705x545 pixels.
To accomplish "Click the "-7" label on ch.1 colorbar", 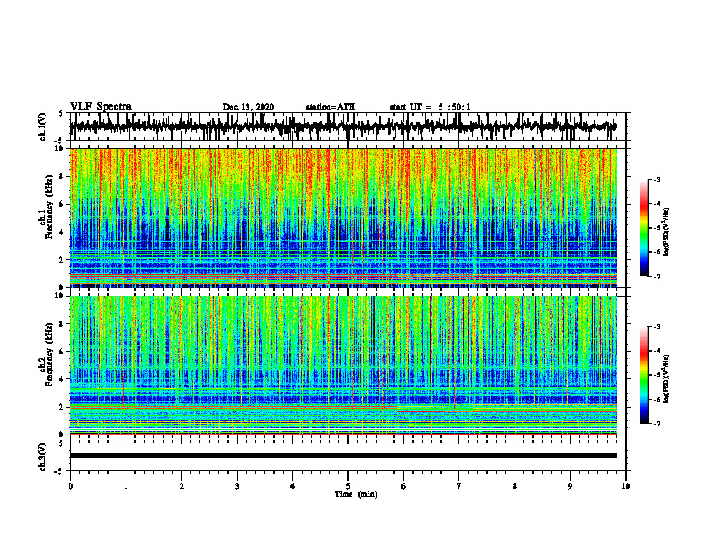I will (x=657, y=276).
